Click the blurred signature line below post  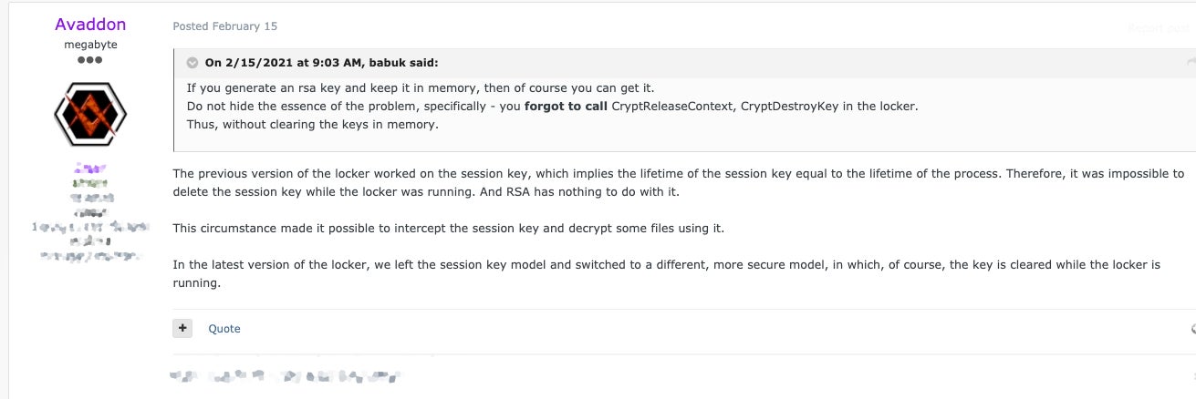coord(286,375)
